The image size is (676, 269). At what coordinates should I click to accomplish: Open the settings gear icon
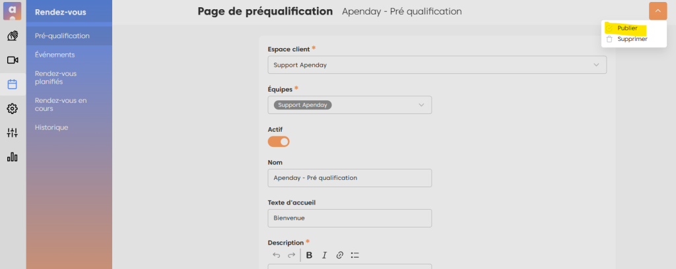[13, 108]
